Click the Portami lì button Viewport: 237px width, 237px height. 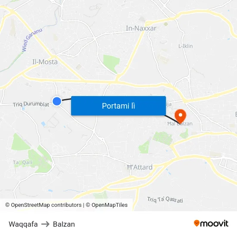click(118, 106)
